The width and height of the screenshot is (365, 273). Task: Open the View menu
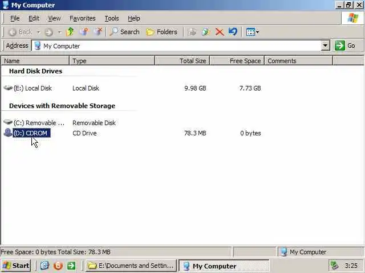[x=54, y=18]
